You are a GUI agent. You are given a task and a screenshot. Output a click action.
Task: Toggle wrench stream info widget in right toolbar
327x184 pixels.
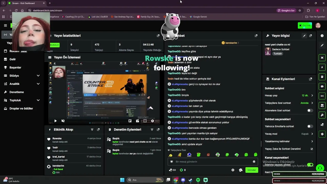click(x=322, y=115)
